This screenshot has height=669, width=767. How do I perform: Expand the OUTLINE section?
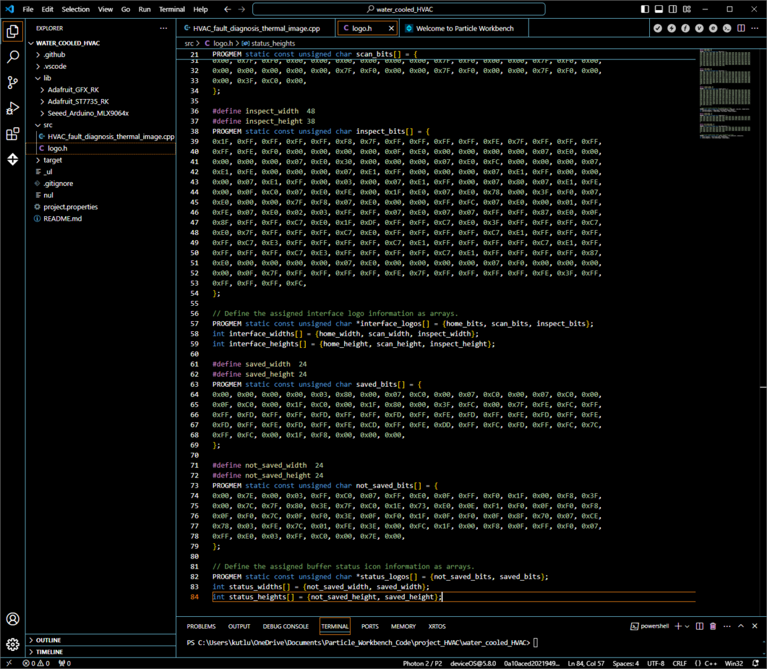click(x=49, y=640)
